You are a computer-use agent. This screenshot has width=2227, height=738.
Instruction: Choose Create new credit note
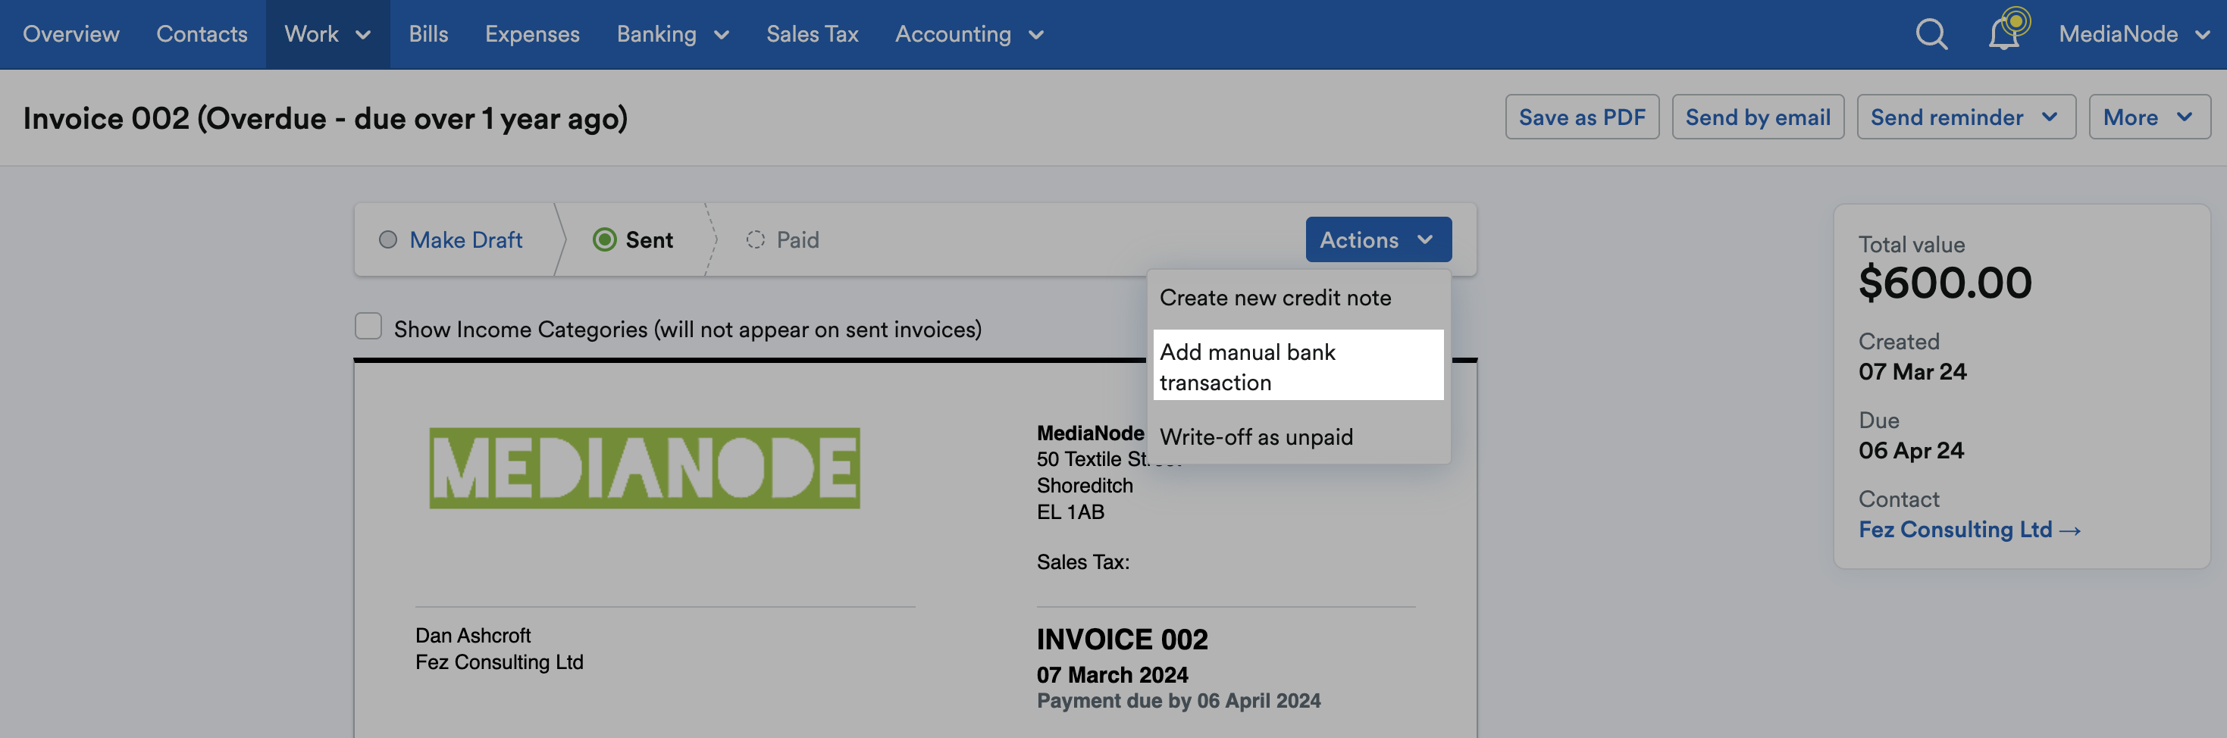point(1298,298)
